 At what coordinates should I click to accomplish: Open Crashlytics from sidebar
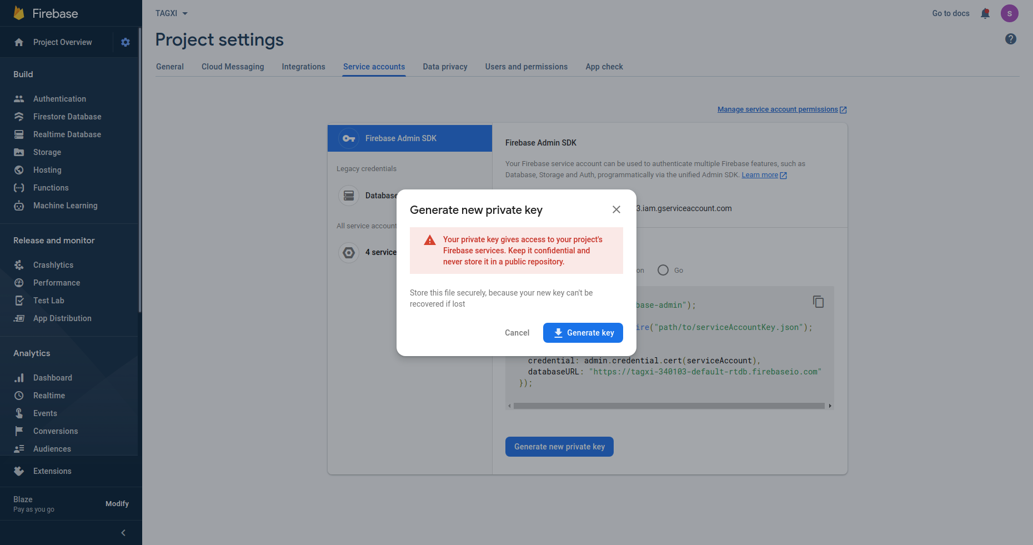(x=53, y=265)
